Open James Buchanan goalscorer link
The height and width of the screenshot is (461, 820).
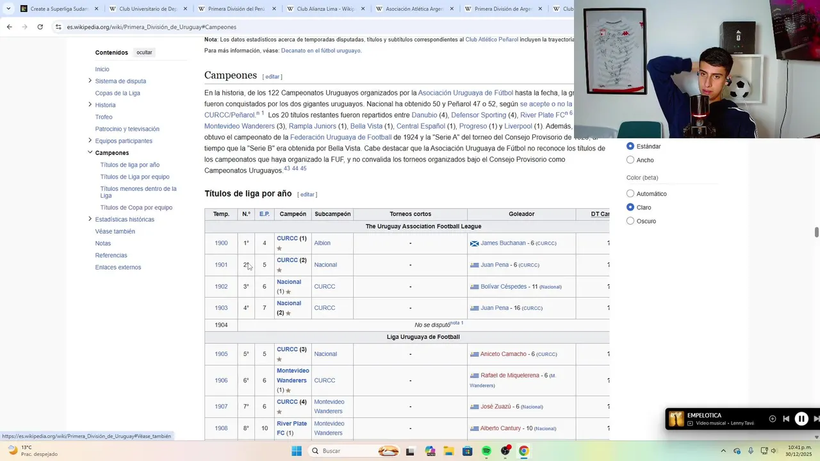(x=503, y=243)
